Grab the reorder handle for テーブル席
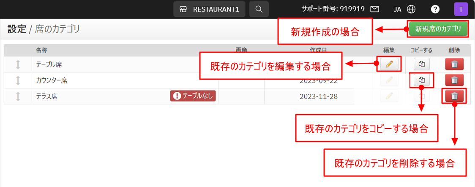The width and height of the screenshot is (475, 187). pos(18,64)
